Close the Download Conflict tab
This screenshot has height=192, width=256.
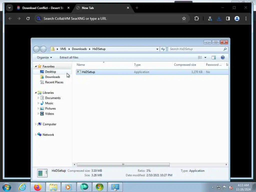point(68,8)
